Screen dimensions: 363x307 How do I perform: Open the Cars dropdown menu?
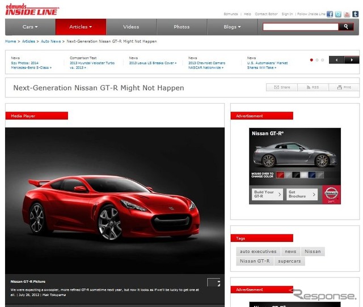30,27
